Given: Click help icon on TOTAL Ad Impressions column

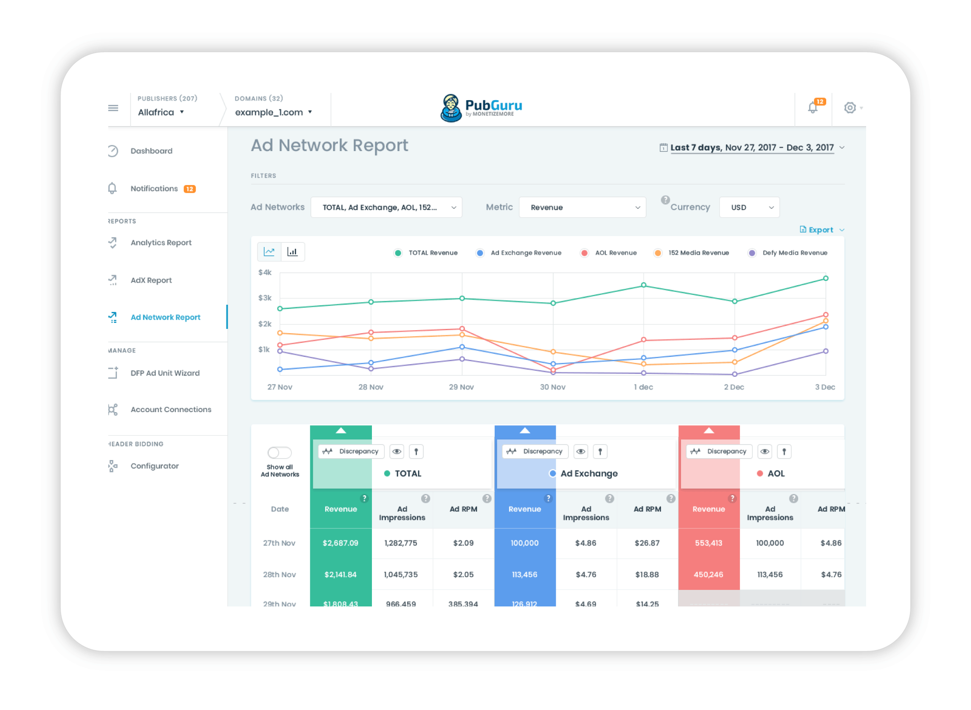Looking at the screenshot, I should pos(425,499).
